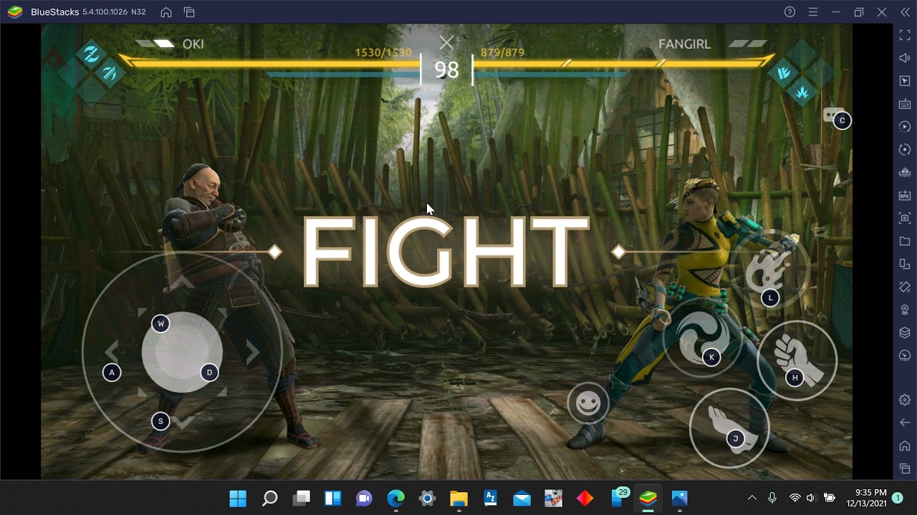This screenshot has height=515, width=917.
Task: Open Android recent apps in sidebar
Action: point(905,469)
